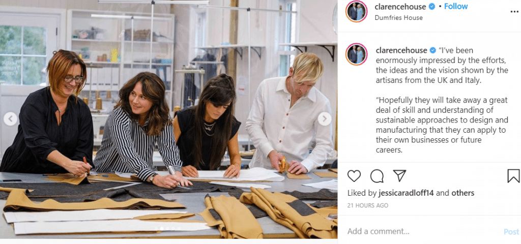Viewport: 521px width, 244px height.
Task: Go to the next photo in carousel
Action: [x=324, y=119]
